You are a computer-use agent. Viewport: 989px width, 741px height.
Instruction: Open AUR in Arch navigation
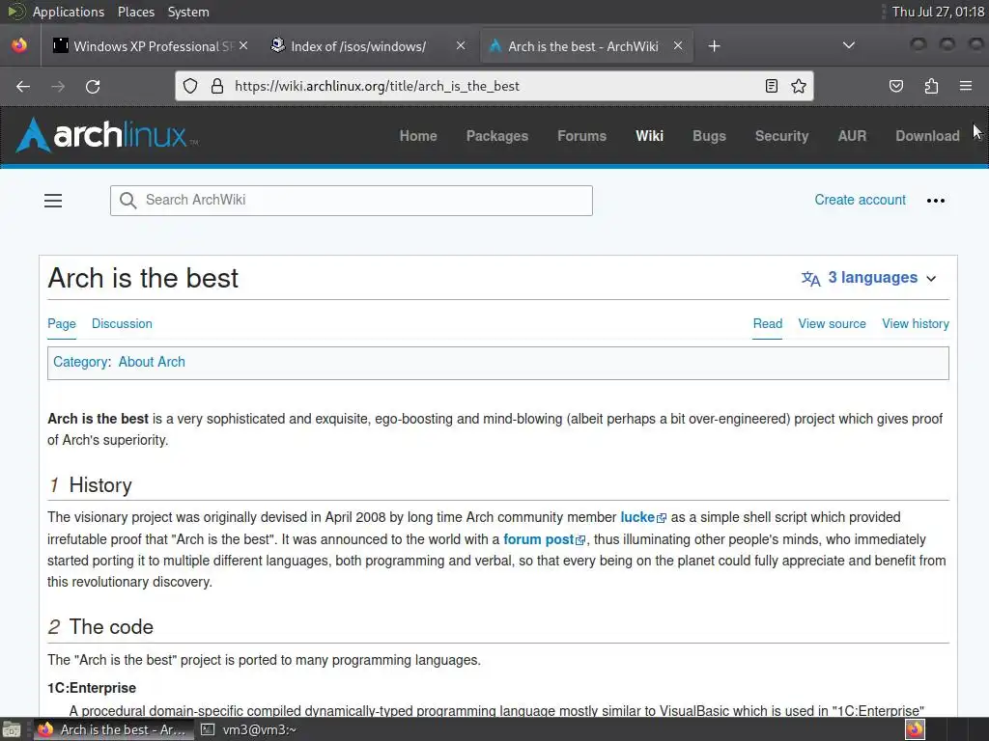[852, 136]
